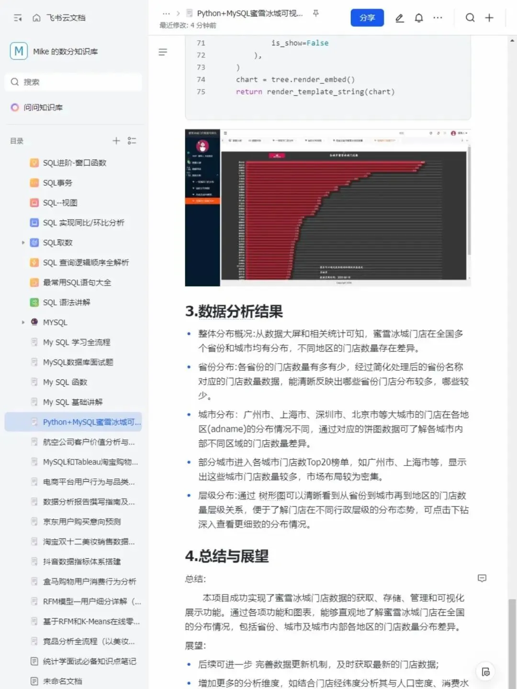The image size is (517, 689).
Task: Open 航空公司客户价值分析 document
Action: click(x=89, y=442)
